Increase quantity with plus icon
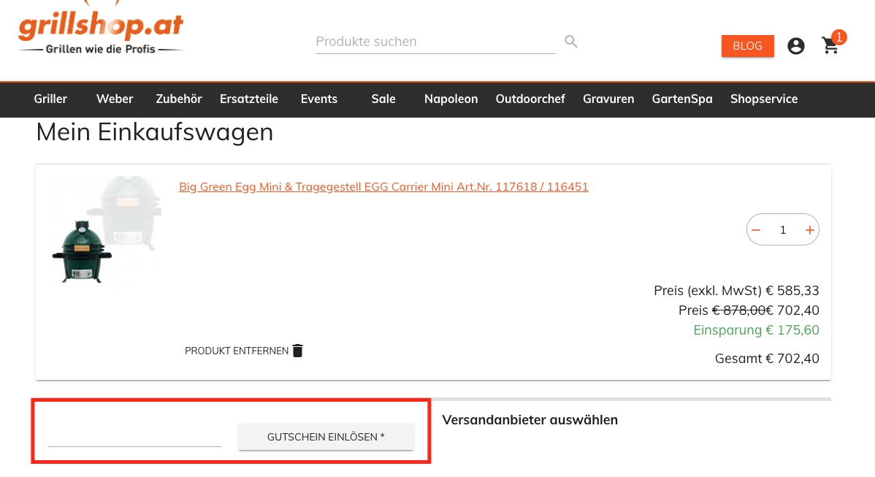This screenshot has width=875, height=477. coord(809,230)
